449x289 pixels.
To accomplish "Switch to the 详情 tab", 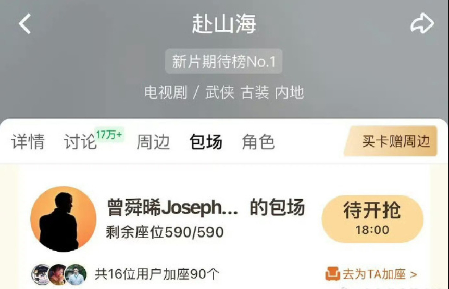I will coord(28,141).
